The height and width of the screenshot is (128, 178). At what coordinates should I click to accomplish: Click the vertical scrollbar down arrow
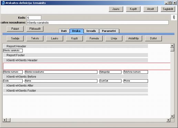click(x=172, y=116)
